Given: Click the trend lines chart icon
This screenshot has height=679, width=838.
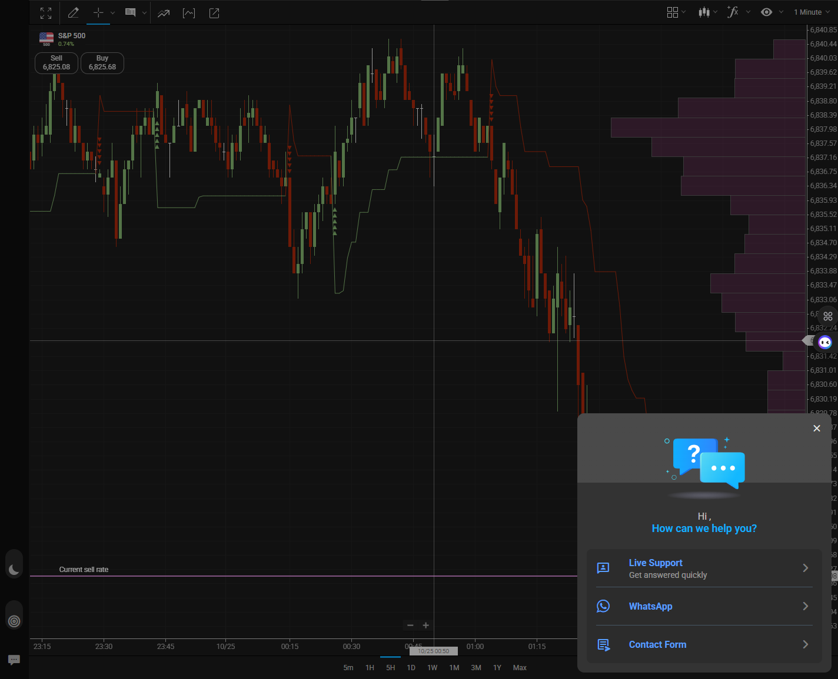Looking at the screenshot, I should coord(164,13).
